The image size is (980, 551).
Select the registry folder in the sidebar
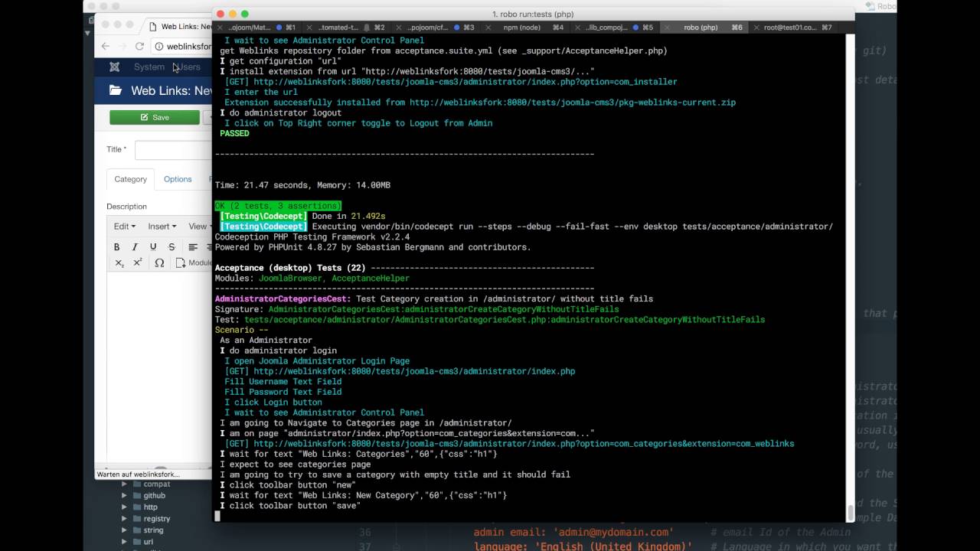(156, 519)
